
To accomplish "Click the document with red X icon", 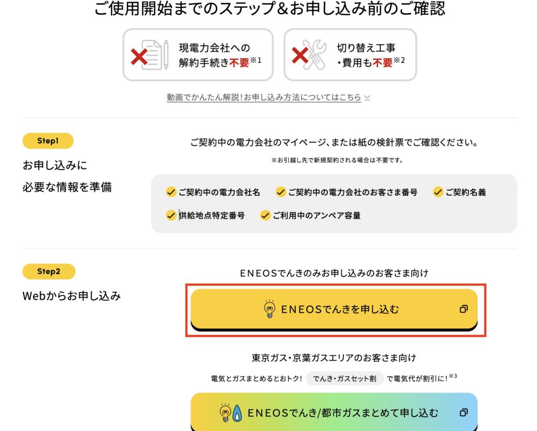I will coord(150,55).
